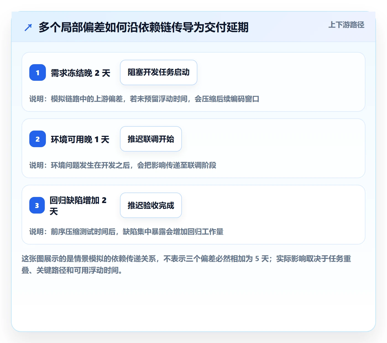Select the 推迟验收完成 pill

pos(151,205)
